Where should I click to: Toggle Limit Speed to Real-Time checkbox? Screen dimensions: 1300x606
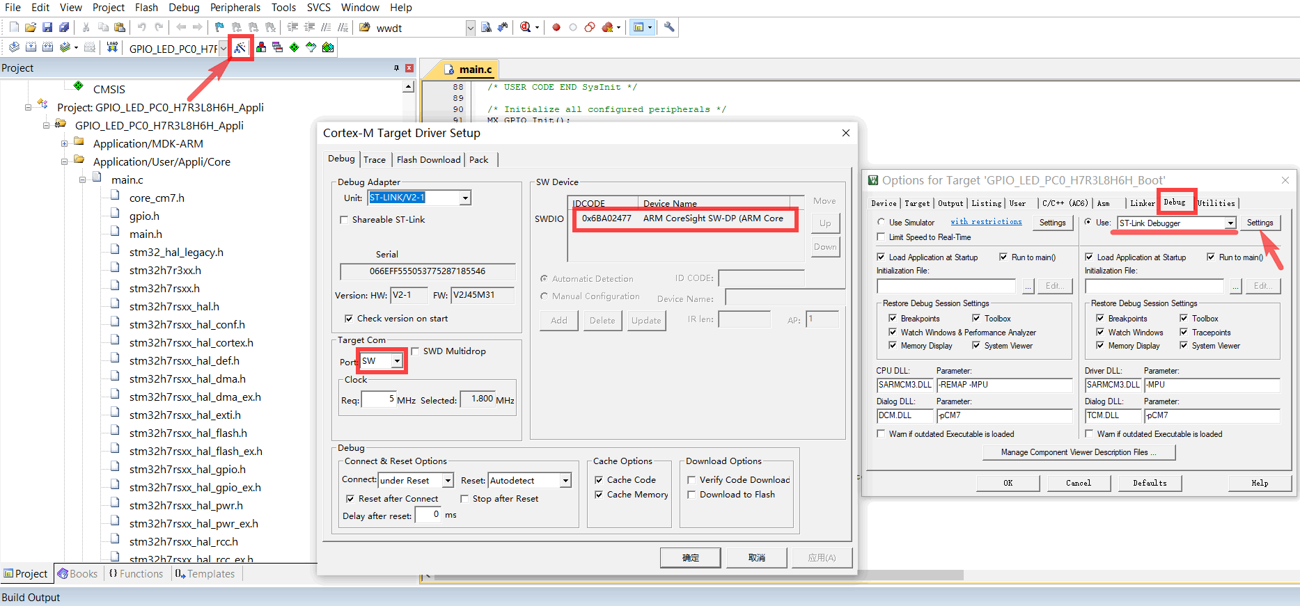[x=881, y=237]
